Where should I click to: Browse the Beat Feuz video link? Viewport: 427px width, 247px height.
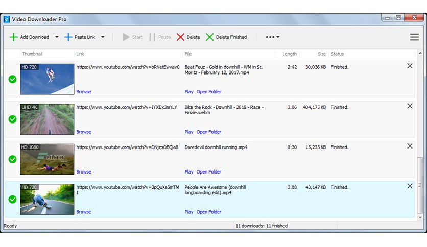(x=84, y=92)
